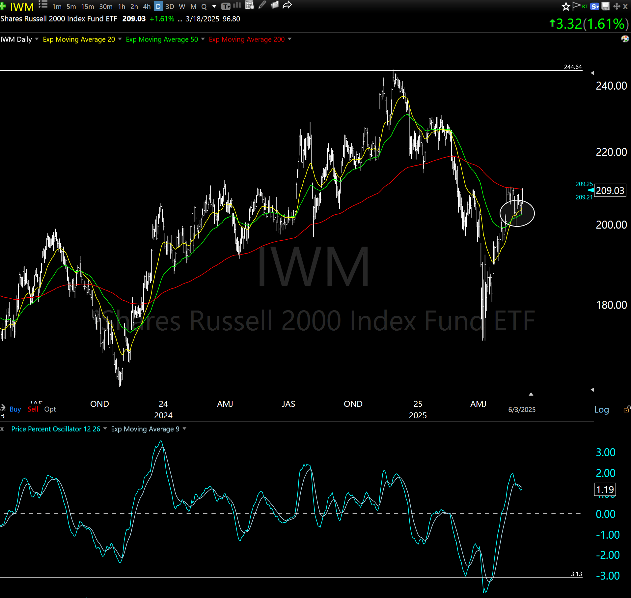
Task: Select the pencil drawing tool icon
Action: [262, 5]
